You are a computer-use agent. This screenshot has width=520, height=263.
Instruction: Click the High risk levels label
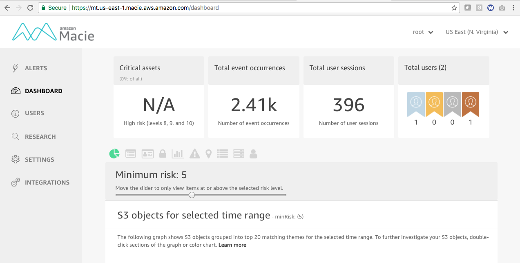pyautogui.click(x=158, y=123)
